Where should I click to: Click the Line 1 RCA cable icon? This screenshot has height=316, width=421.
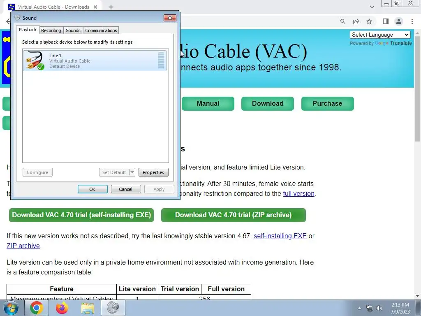pyautogui.click(x=35, y=60)
